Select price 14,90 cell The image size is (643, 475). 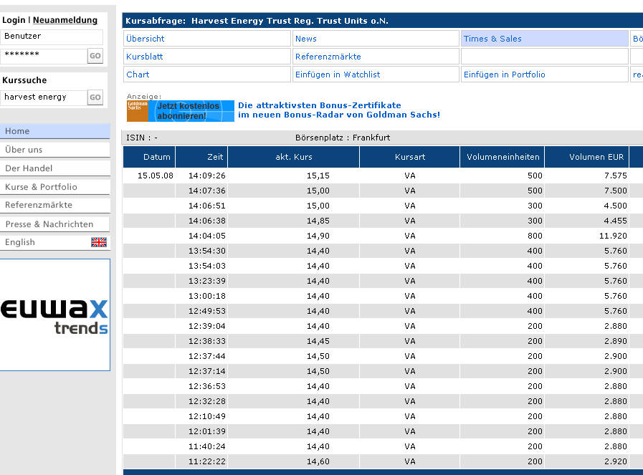click(x=318, y=236)
